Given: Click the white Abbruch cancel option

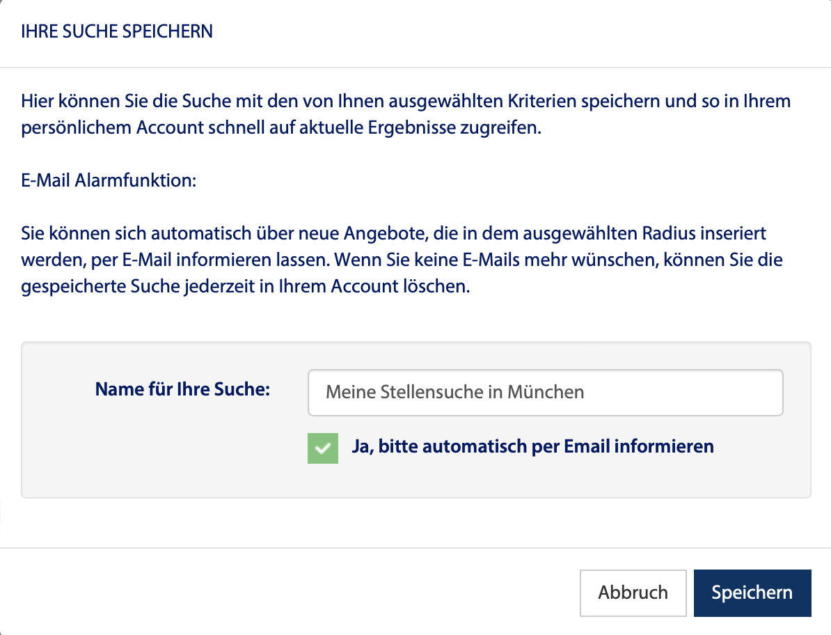Looking at the screenshot, I should pyautogui.click(x=633, y=593).
